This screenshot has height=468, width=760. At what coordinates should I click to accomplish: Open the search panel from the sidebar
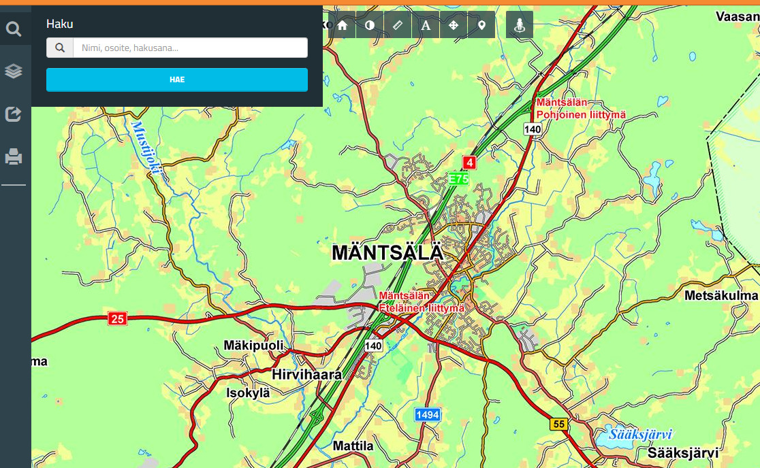coord(14,29)
